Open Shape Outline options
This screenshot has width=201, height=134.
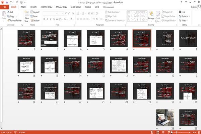click(169, 16)
